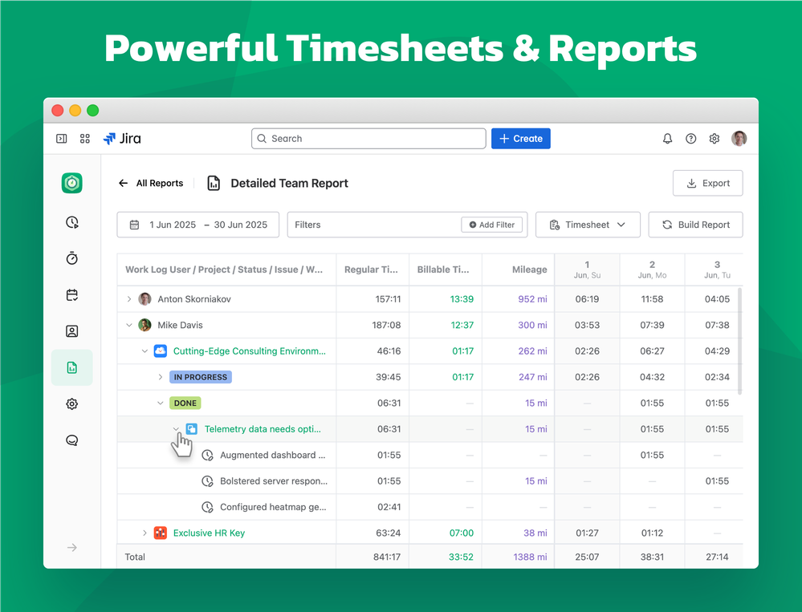Click the Configured heatmap ge... work log

273,507
